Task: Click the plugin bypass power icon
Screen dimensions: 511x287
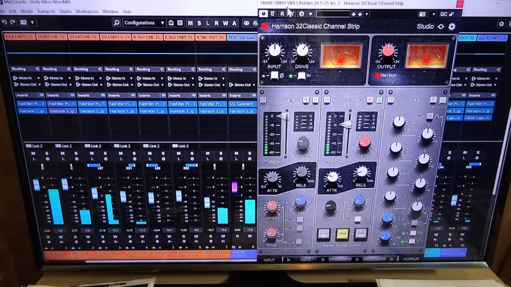Action: click(x=263, y=14)
